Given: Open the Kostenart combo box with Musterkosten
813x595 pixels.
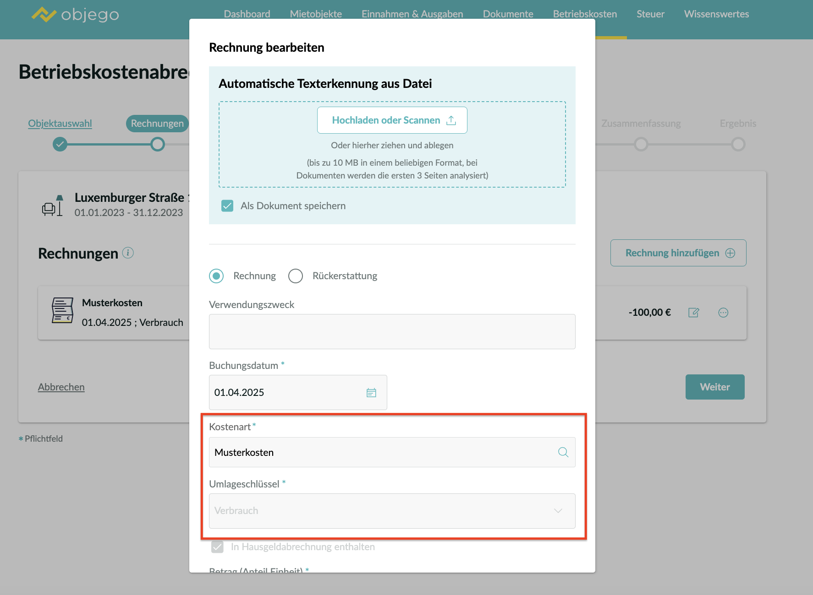Looking at the screenshot, I should coord(383,452).
